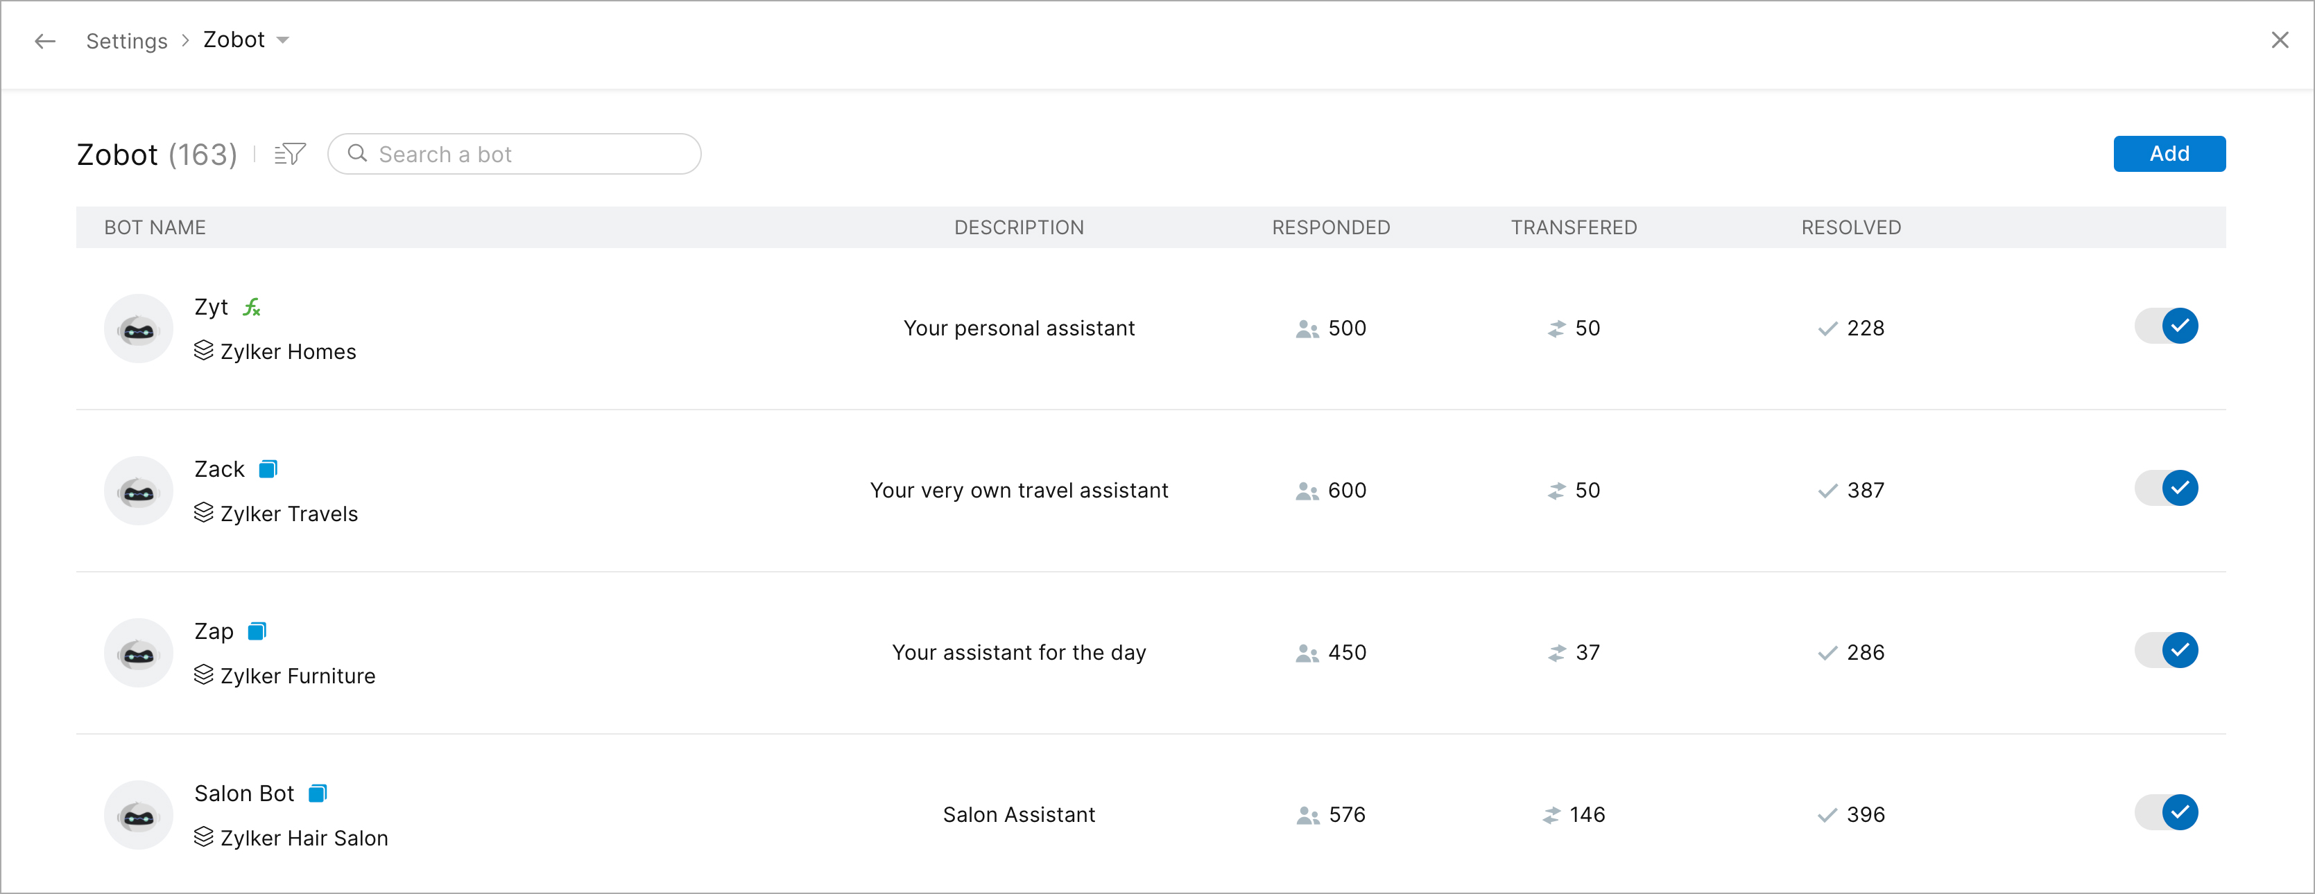
Task: Click the layers icon beside Zylker Hair Salon
Action: (x=204, y=837)
